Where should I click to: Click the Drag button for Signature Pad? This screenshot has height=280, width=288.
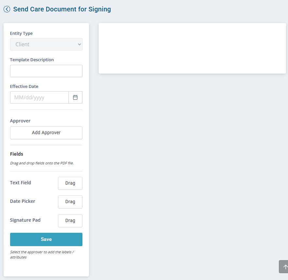(70, 221)
